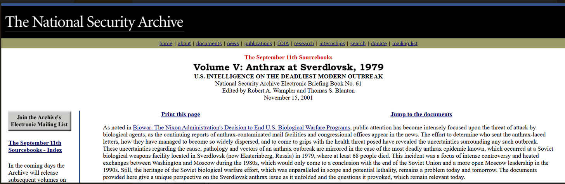Select 'National Security Archive Electronic Briefing Book No. 61'

point(288,83)
